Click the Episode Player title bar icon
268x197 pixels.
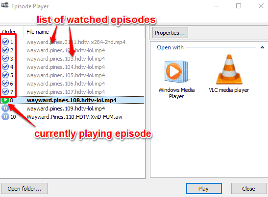[5, 5]
